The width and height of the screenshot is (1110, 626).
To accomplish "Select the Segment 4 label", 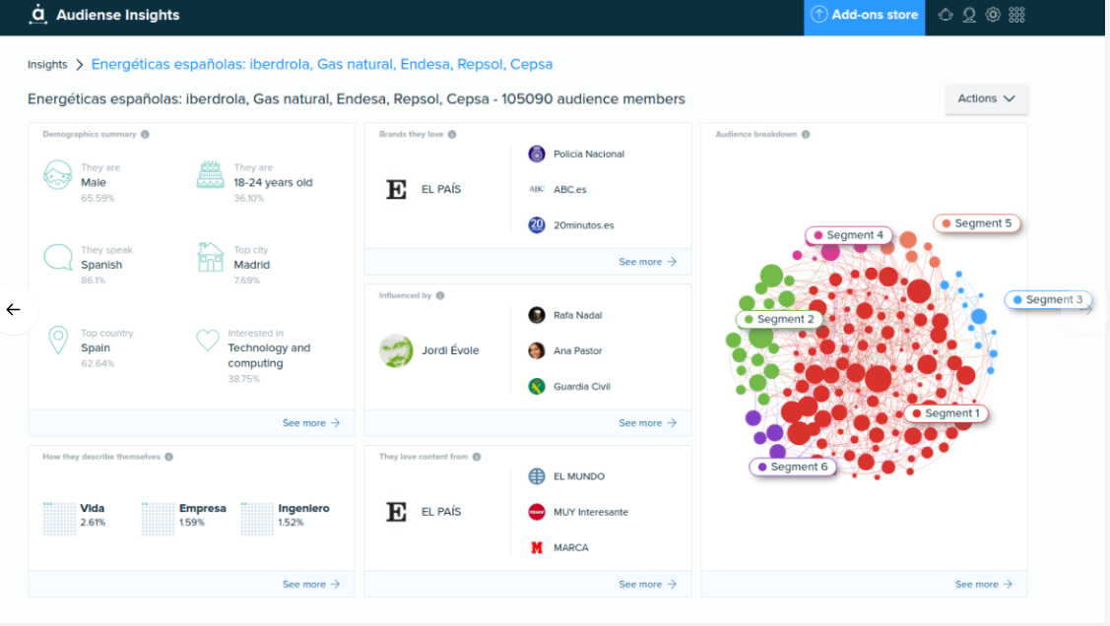I will pyautogui.click(x=848, y=235).
